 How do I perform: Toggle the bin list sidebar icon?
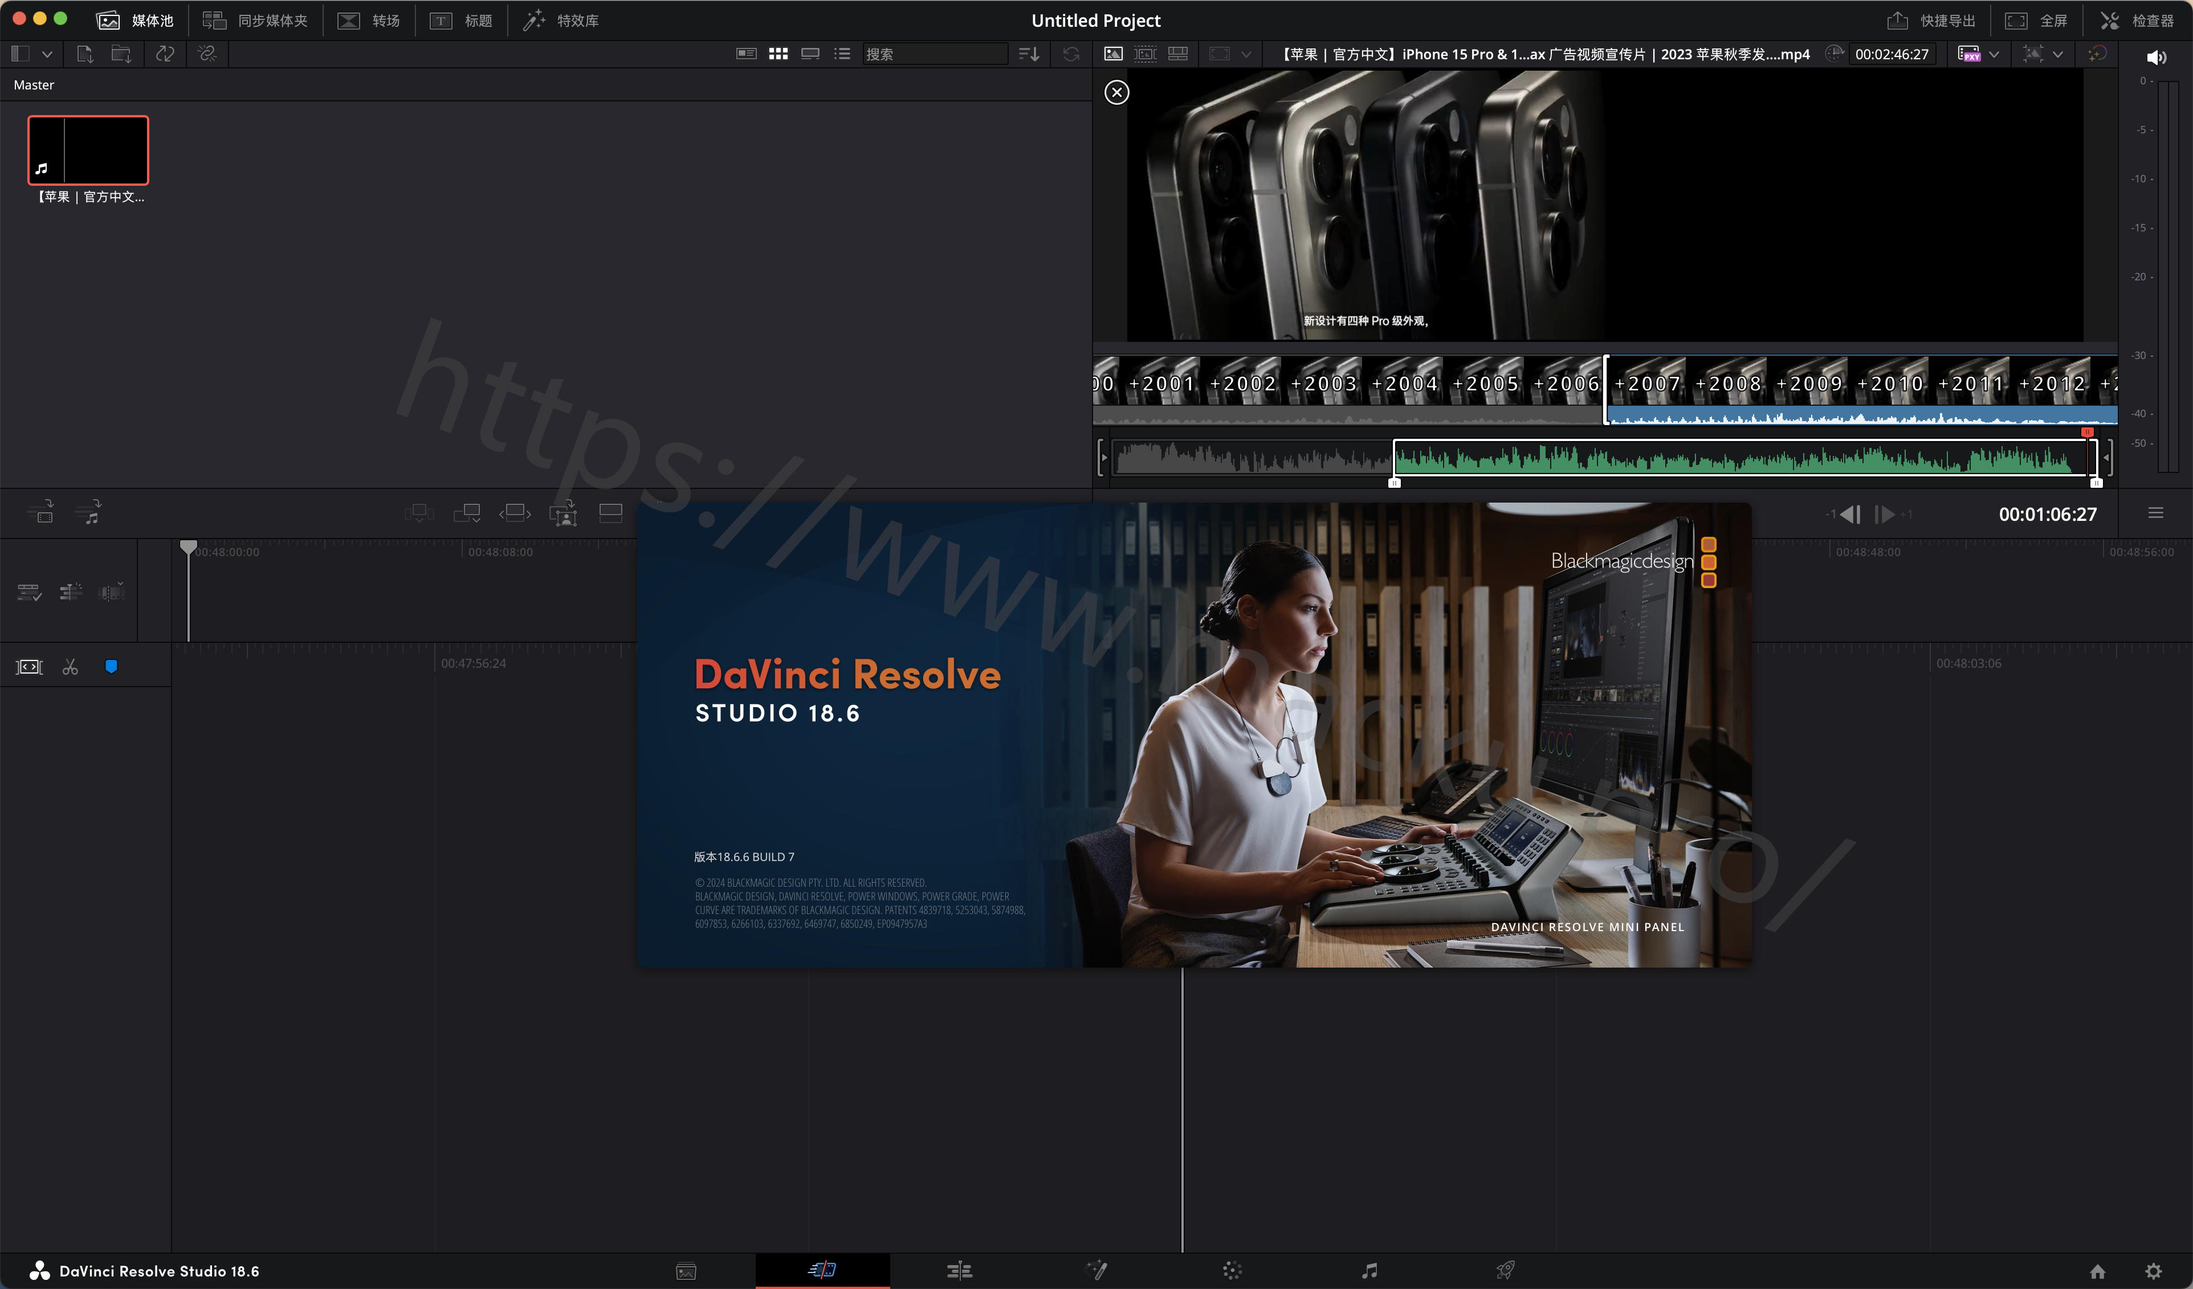pos(20,54)
